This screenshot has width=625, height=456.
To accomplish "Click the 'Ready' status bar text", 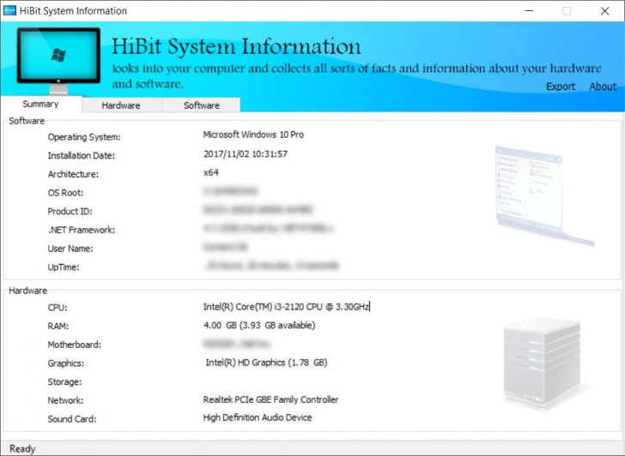I will (x=22, y=449).
